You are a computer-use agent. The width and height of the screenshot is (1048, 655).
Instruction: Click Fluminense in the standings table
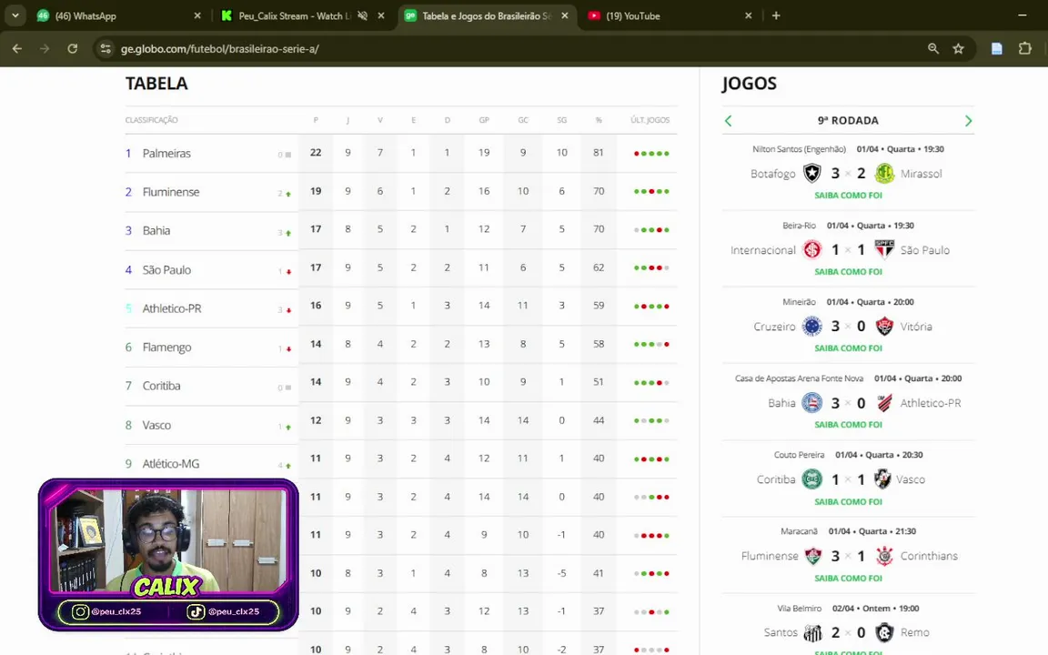[x=171, y=193]
